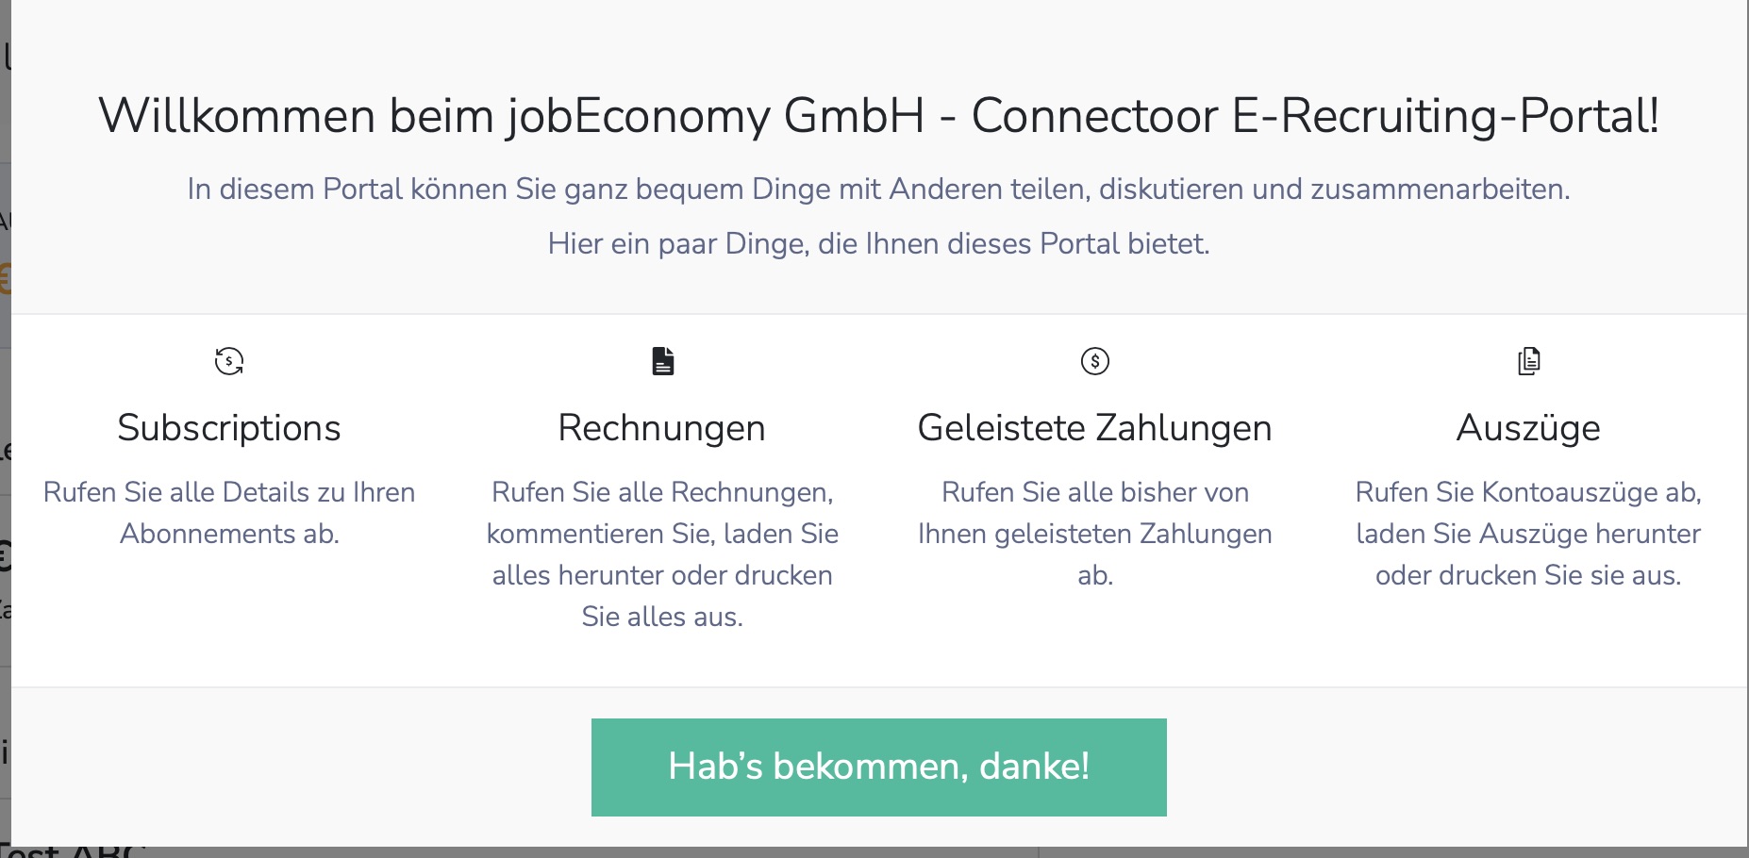The height and width of the screenshot is (858, 1749).
Task: Click the description text below Rechnungen
Action: pyautogui.click(x=662, y=554)
